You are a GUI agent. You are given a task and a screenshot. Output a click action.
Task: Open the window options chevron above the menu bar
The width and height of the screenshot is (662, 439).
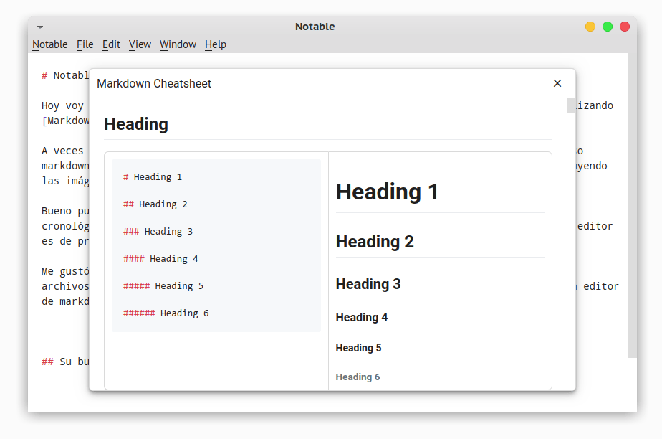pyautogui.click(x=40, y=27)
